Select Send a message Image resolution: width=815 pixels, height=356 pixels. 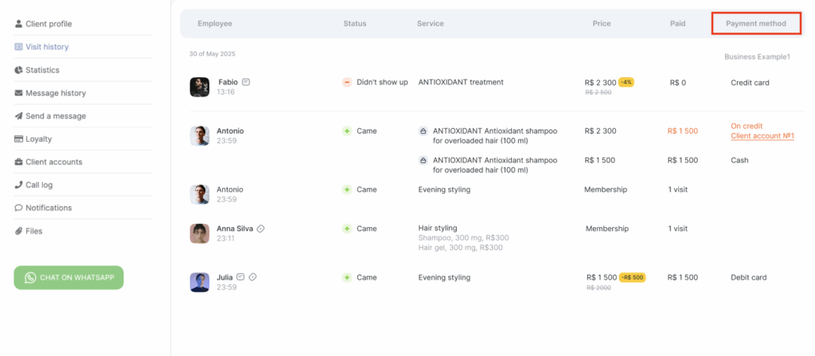click(55, 116)
